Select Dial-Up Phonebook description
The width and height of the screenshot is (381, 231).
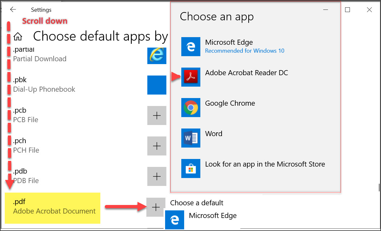44,89
